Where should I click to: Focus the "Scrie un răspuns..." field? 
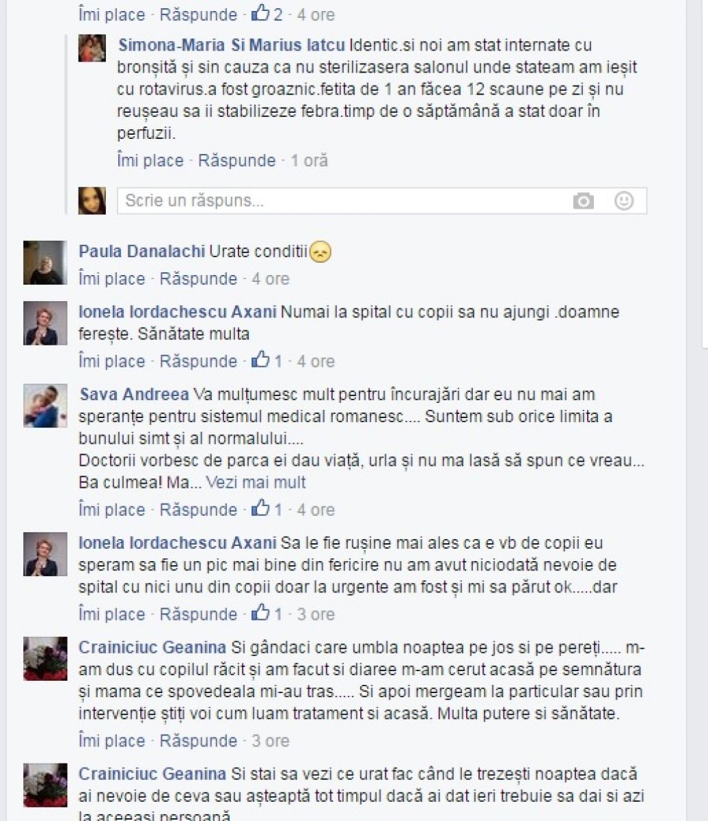click(x=382, y=200)
